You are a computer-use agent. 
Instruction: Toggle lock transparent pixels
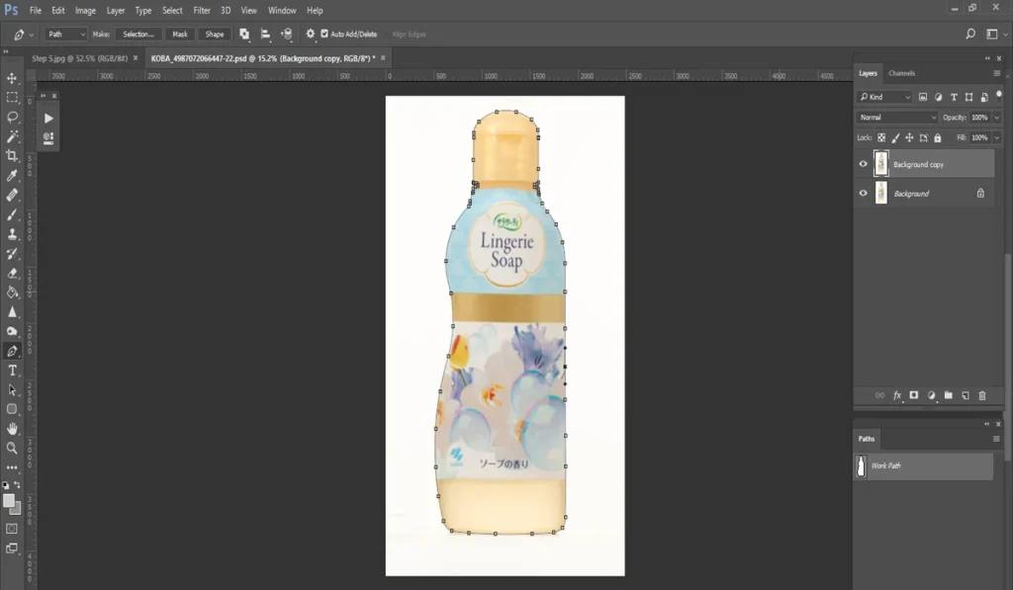point(881,137)
